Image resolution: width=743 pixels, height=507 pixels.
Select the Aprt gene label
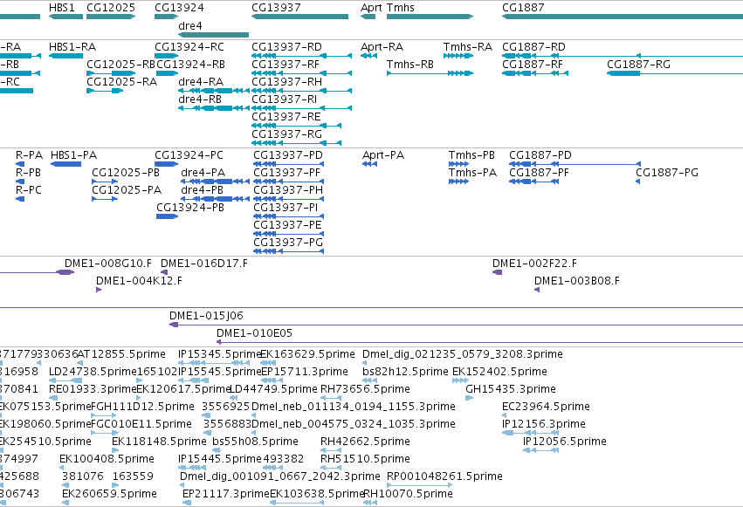pos(371,8)
